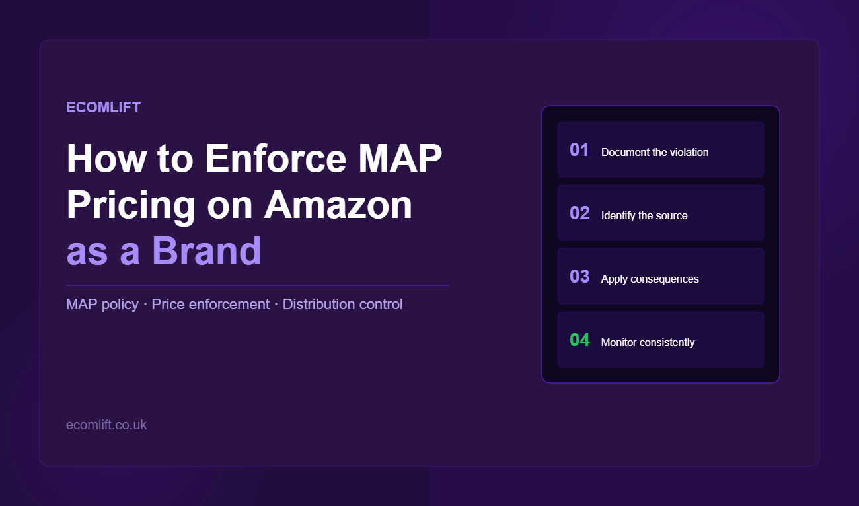Click the green step number 04
This screenshot has width=859, height=506.
tap(579, 340)
